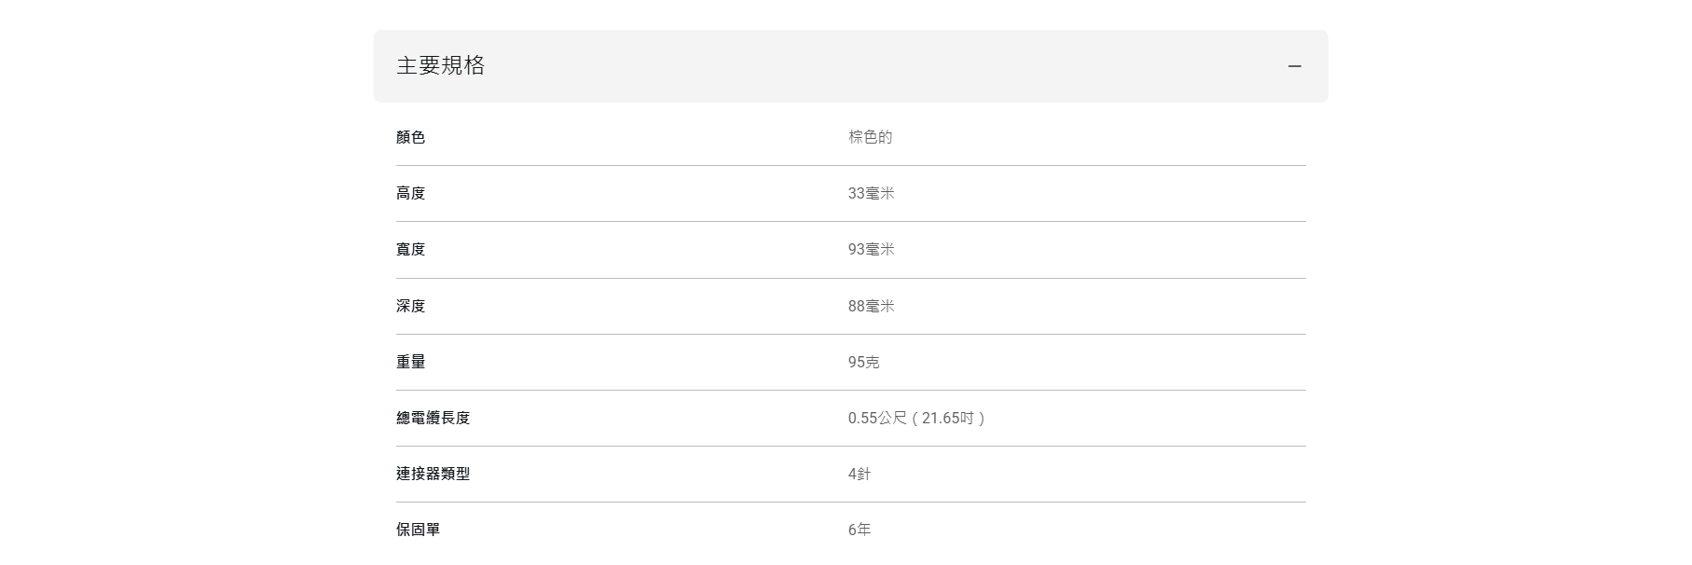Screen dimensions: 1692x565
Task: Click the 21.65吋 inch measurement text
Action: point(948,418)
